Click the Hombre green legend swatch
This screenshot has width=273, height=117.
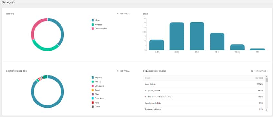[93, 25]
